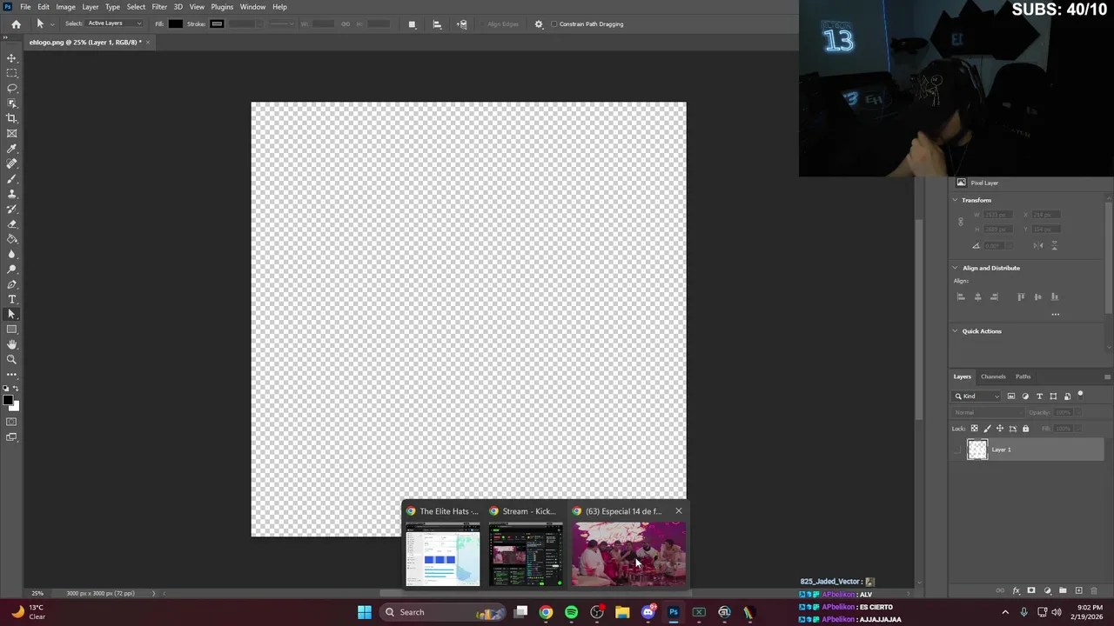Select the Pen tool
This screenshot has height=626, width=1114.
coord(12,284)
